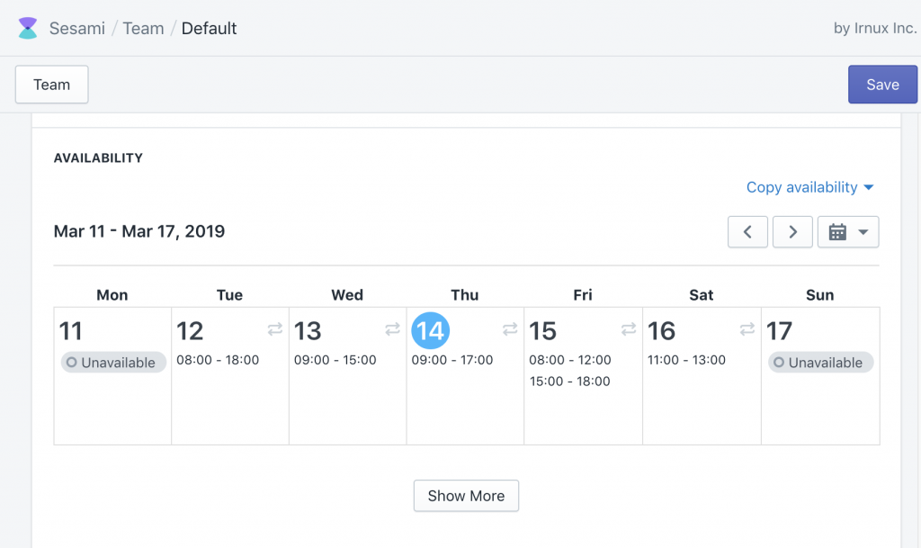Click the Team button
Screen dimensions: 921x548
tap(51, 85)
